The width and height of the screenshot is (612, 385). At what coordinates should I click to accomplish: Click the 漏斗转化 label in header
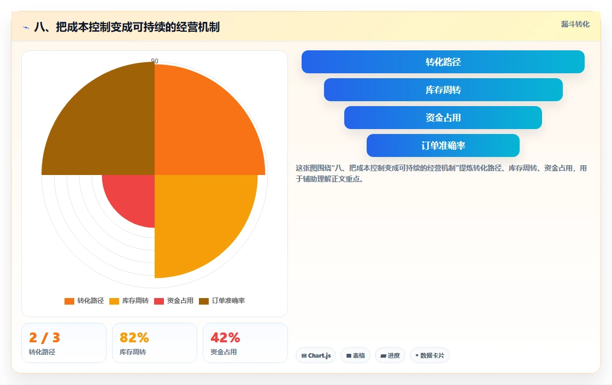pos(575,24)
